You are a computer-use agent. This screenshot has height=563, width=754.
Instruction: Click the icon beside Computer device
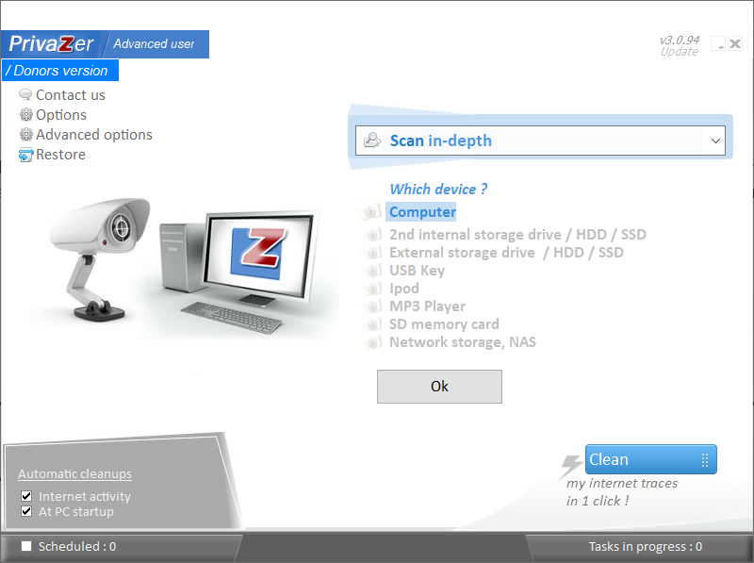[371, 212]
